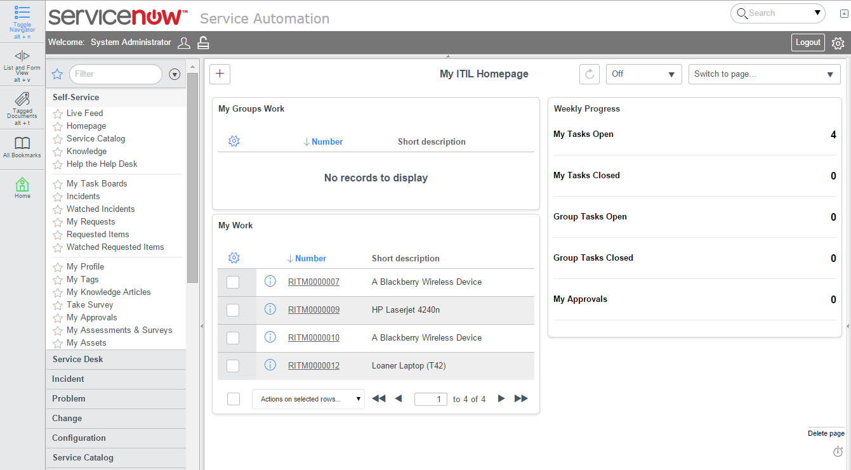Click the Logout button
The height and width of the screenshot is (470, 851).
pos(808,42)
